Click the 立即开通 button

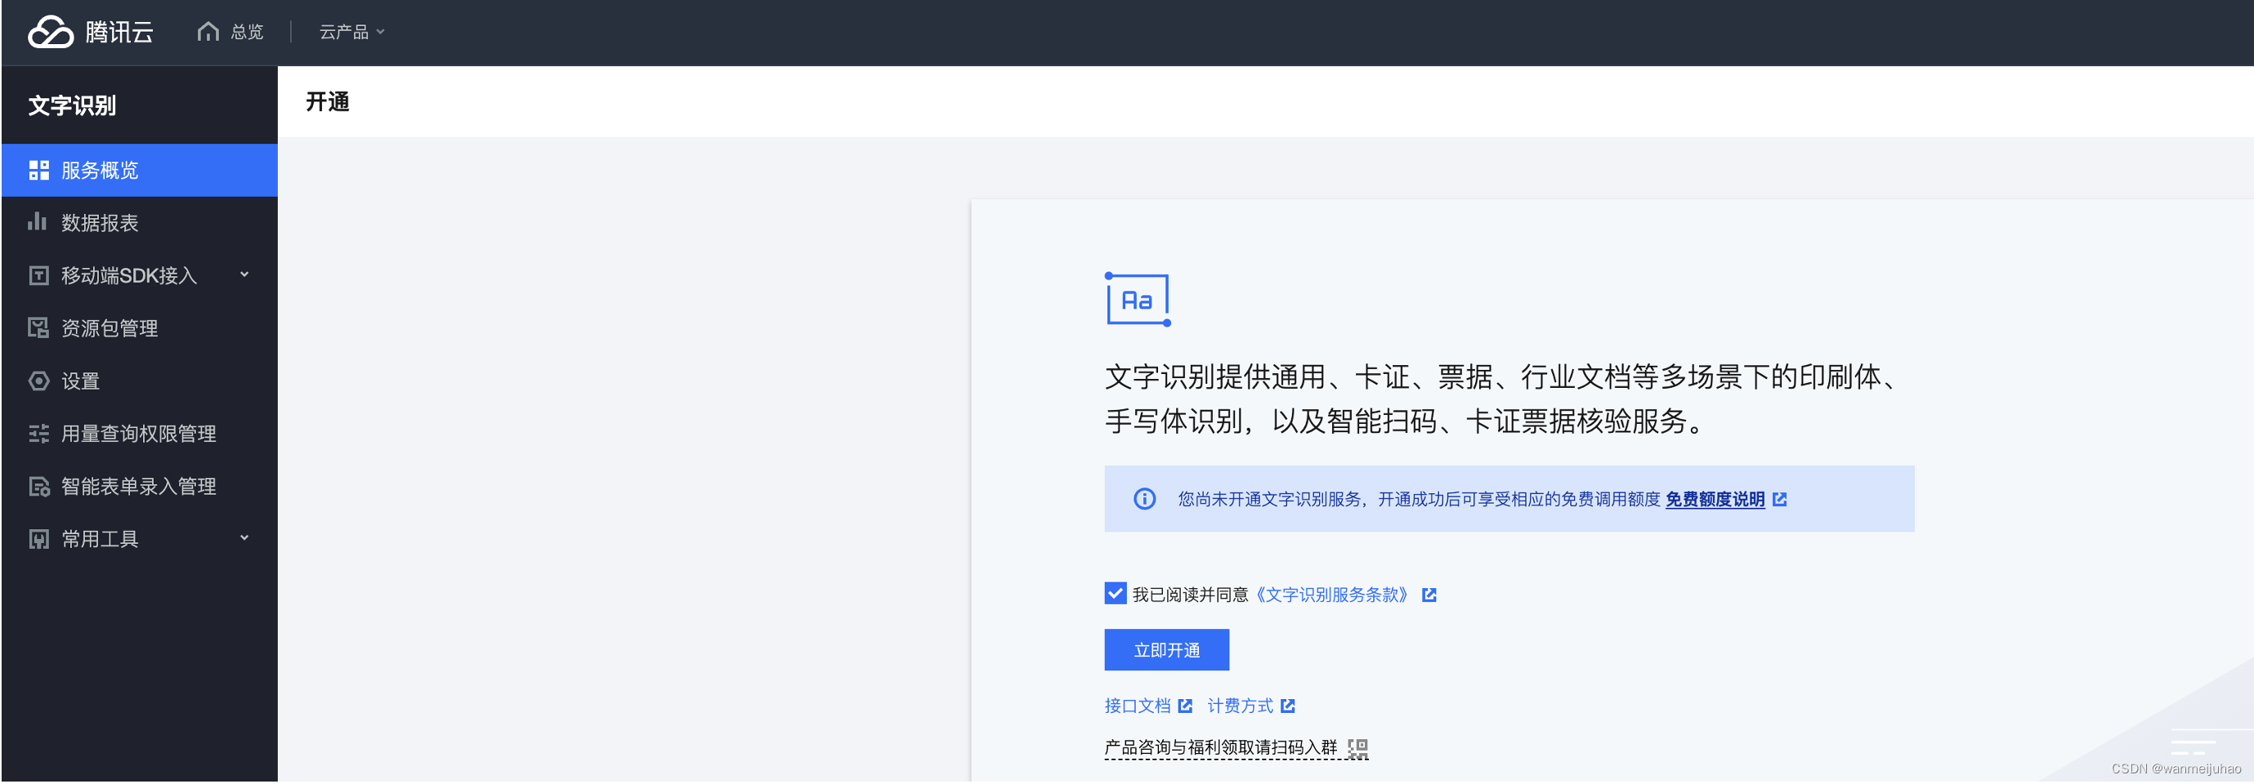[1166, 650]
